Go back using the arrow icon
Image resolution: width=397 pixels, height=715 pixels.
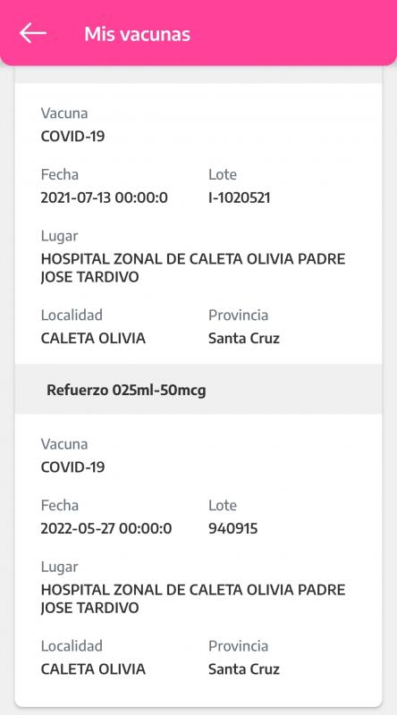[x=33, y=34]
